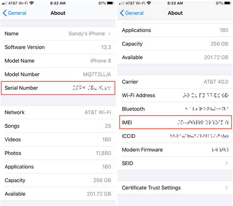Select the IMEI row
Screen dimensions: 233x206
pyautogui.click(x=175, y=122)
